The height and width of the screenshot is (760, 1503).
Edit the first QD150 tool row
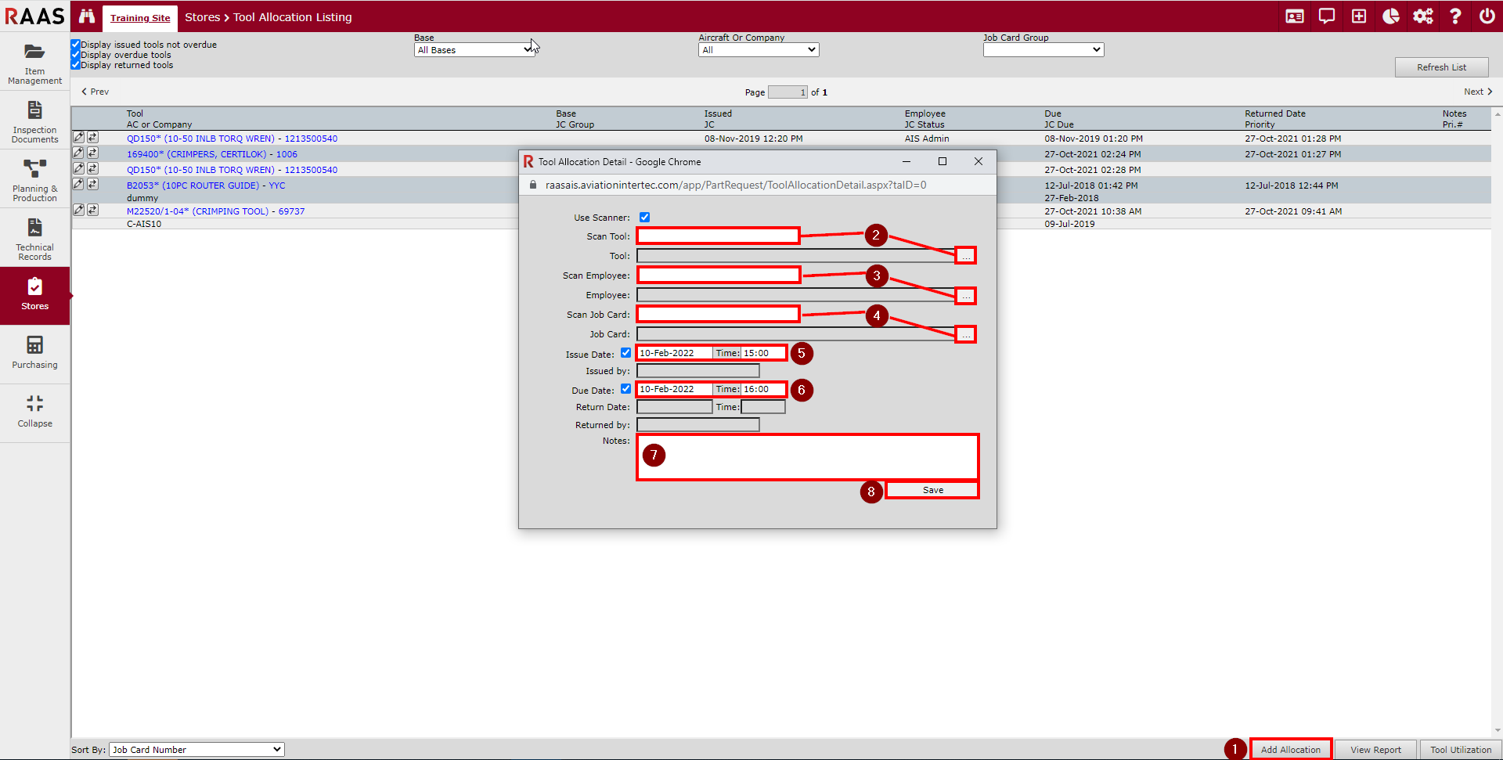tap(78, 137)
